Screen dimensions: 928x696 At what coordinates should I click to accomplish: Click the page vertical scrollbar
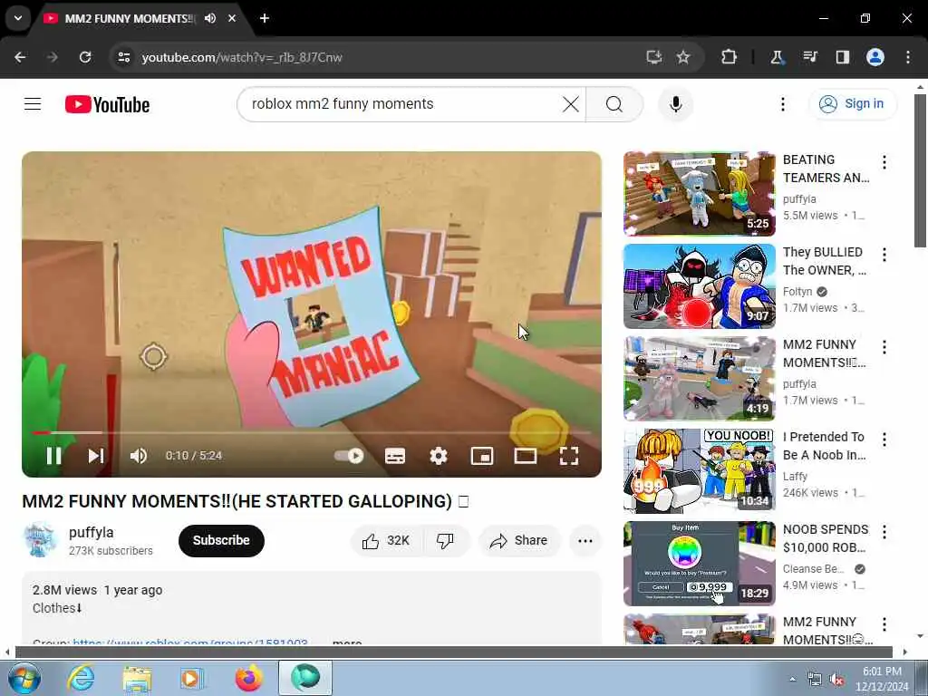[920, 171]
